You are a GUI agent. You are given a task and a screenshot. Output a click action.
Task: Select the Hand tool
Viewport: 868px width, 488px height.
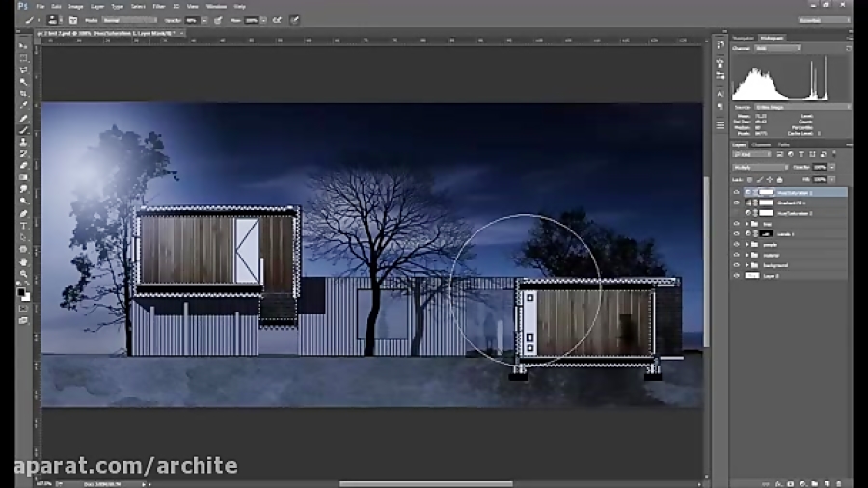point(23,262)
